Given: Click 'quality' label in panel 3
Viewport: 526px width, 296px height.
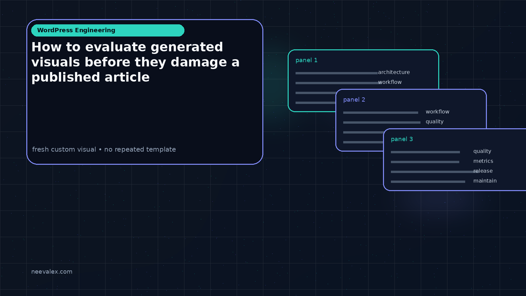Looking at the screenshot, I should [482, 151].
